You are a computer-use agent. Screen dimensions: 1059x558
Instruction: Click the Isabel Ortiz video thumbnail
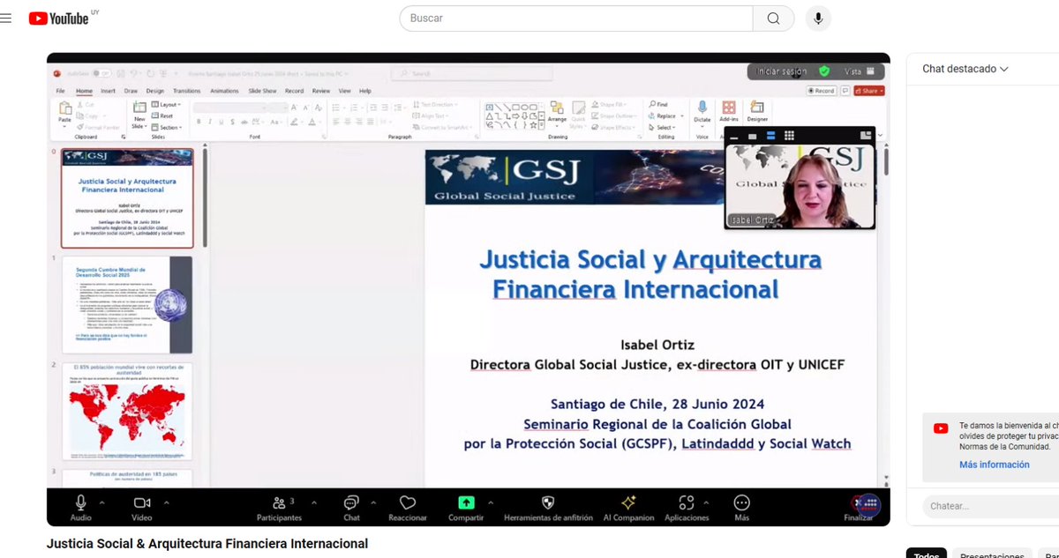800,188
